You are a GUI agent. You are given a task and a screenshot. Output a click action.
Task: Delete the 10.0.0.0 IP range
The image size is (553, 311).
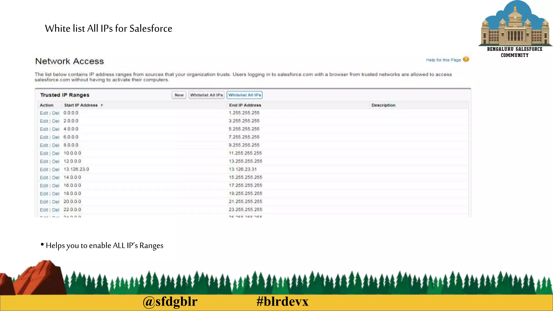pyautogui.click(x=56, y=154)
